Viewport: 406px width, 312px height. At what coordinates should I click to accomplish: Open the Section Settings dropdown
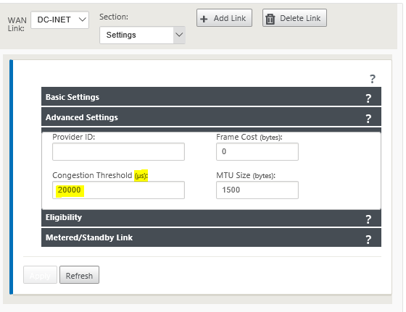(x=142, y=35)
